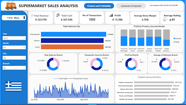Screen dimensions: 186x105
Task: Open the Filter Menu button
Action: [x=14, y=18]
